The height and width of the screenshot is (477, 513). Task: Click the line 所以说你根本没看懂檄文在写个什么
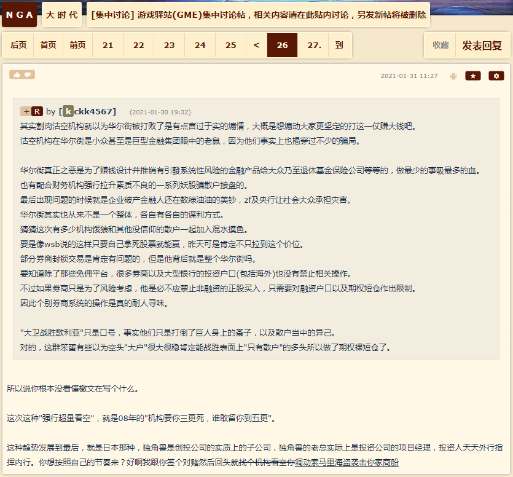72,388
